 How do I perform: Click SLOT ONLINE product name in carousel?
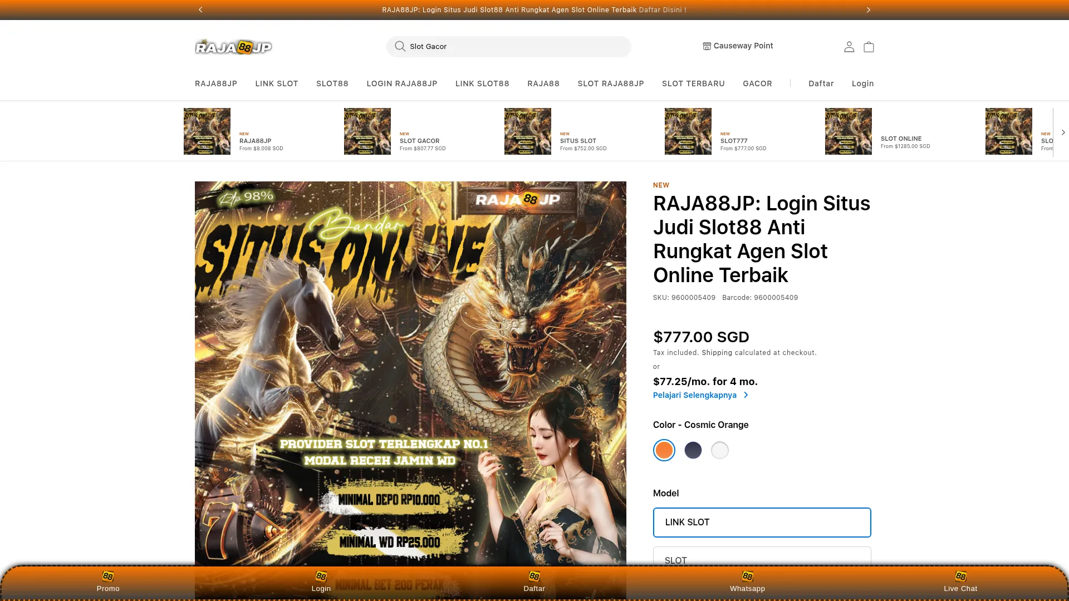901,139
